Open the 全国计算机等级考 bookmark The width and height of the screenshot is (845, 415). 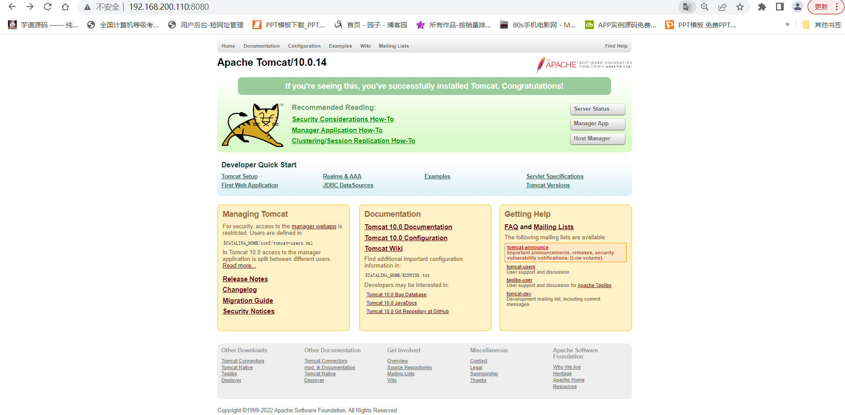(x=122, y=25)
